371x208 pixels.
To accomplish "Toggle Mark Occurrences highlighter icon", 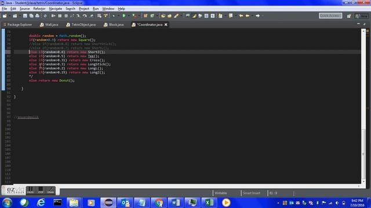I will (x=194, y=16).
